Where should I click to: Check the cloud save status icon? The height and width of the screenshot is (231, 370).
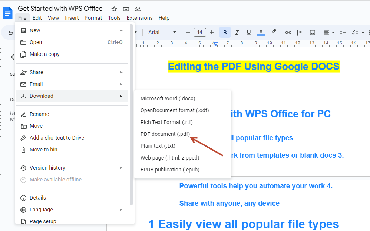point(138,9)
